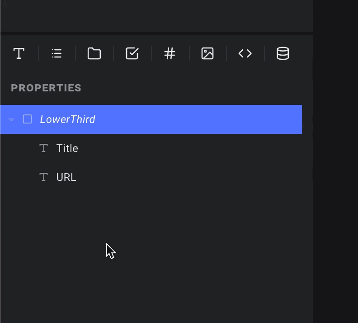This screenshot has height=323, width=358.
Task: Select the URL property
Action: pyautogui.click(x=66, y=177)
